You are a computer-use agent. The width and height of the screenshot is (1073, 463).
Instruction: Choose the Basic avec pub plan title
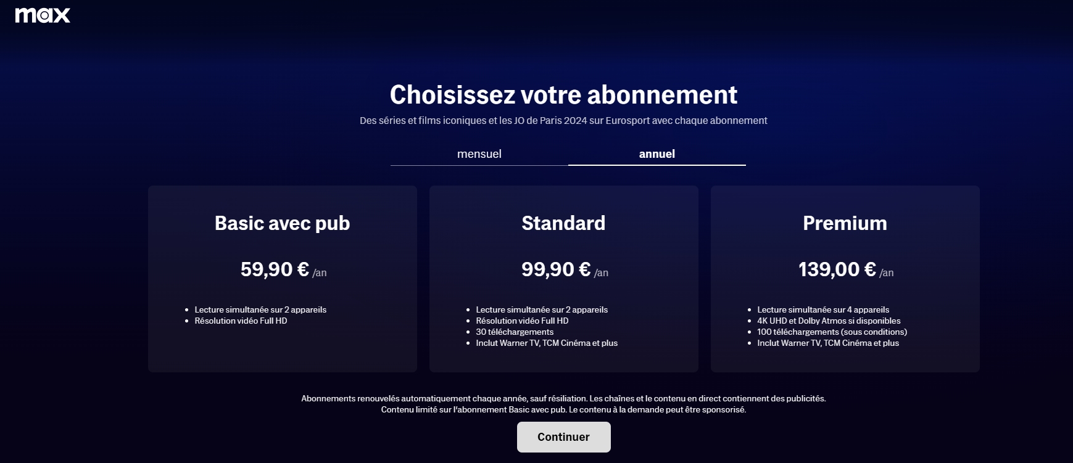click(x=282, y=223)
